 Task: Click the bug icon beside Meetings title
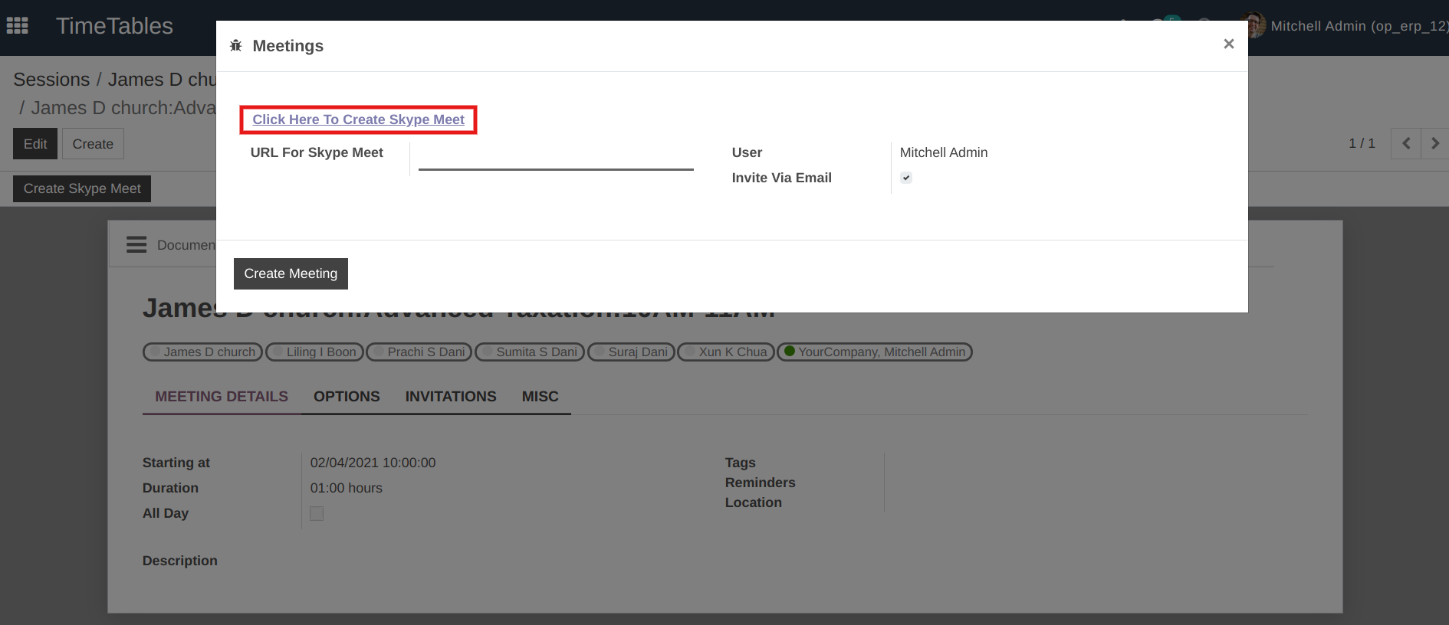click(x=236, y=46)
